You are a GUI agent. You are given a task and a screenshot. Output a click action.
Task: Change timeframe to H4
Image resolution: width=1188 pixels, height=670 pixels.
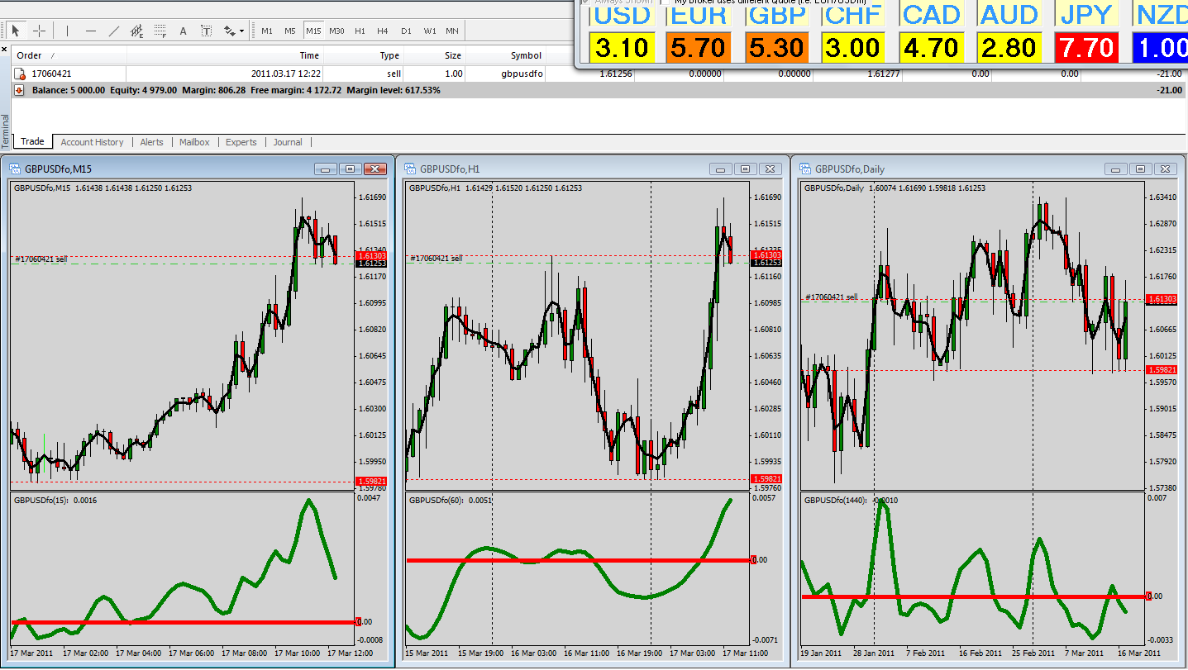[383, 31]
